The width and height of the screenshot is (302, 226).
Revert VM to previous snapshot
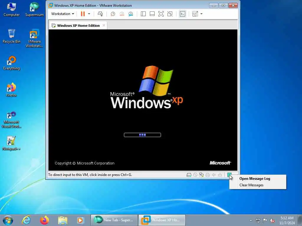[x=122, y=14]
